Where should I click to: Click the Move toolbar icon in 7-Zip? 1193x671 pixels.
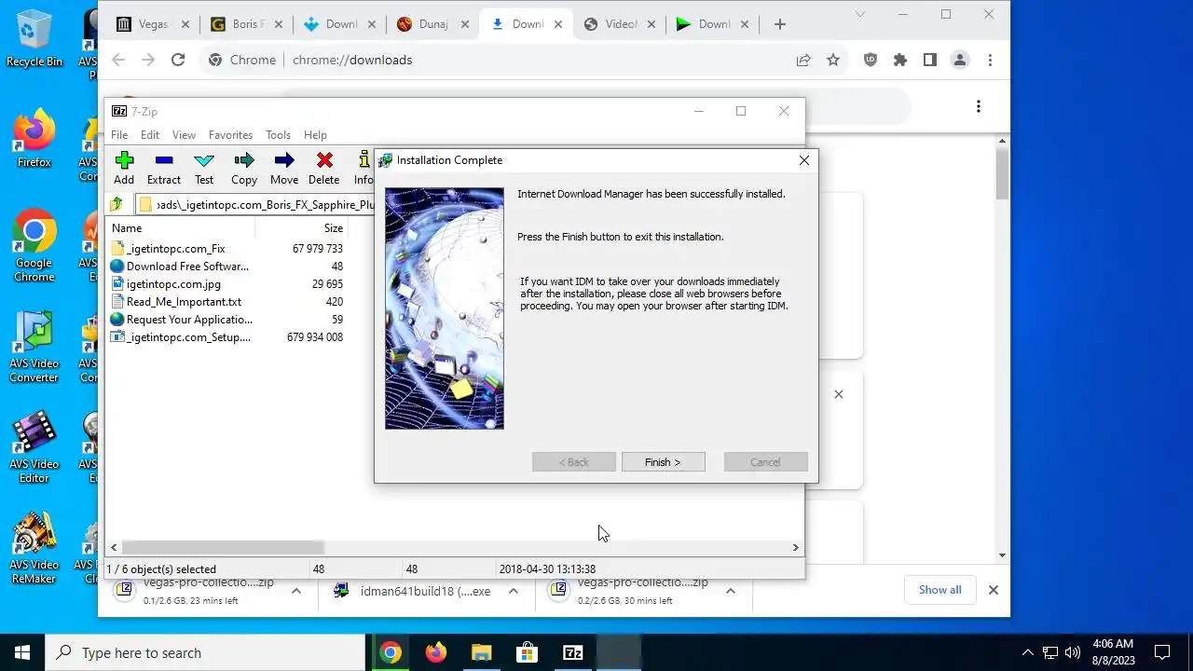click(284, 169)
